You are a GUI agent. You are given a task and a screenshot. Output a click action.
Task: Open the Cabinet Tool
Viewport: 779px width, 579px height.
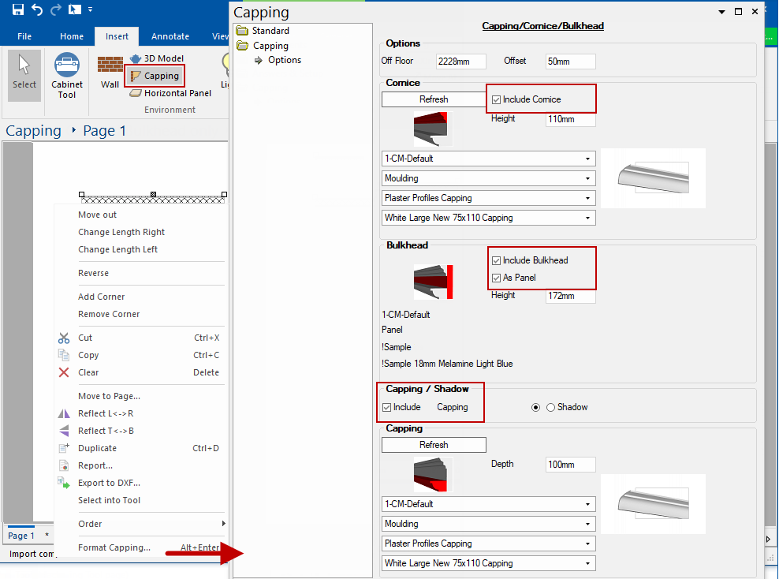click(67, 76)
